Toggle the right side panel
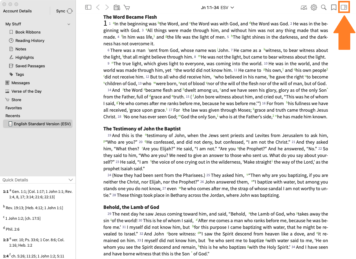This screenshot has height=259, width=356. point(344,8)
